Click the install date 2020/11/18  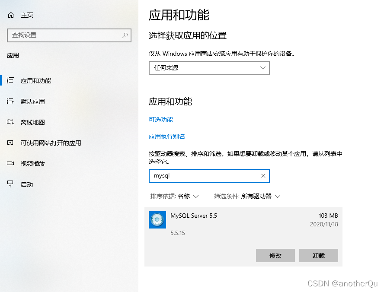pyautogui.click(x=324, y=224)
